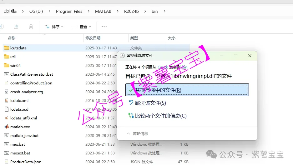Click the delete trash can icon
This screenshot has width=293, height=166.
point(31,27)
